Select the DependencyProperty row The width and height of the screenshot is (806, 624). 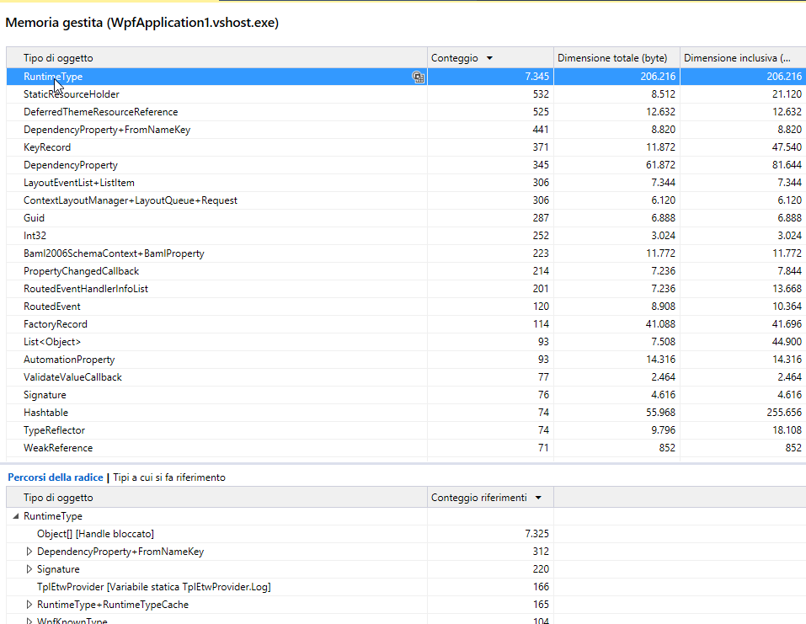pos(406,165)
